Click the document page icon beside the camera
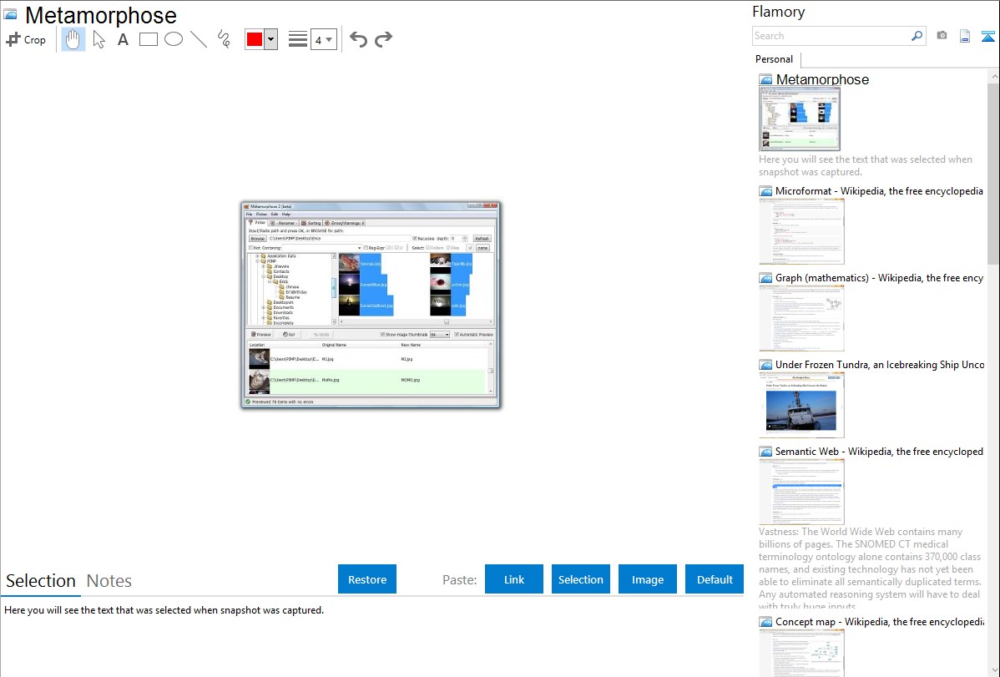 [x=965, y=36]
